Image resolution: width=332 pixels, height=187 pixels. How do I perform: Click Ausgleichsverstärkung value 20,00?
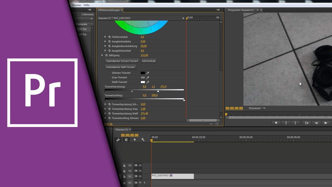click(x=144, y=46)
